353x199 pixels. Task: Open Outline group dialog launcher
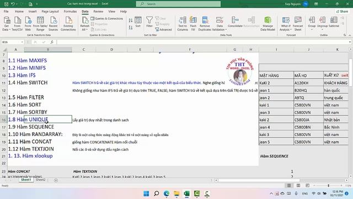coord(345,35)
